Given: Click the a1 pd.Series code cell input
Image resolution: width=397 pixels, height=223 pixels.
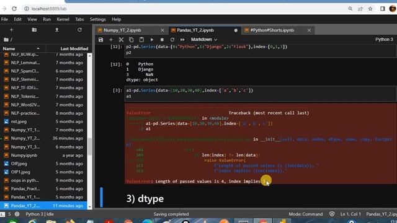Looking at the screenshot, I should pos(261,94).
